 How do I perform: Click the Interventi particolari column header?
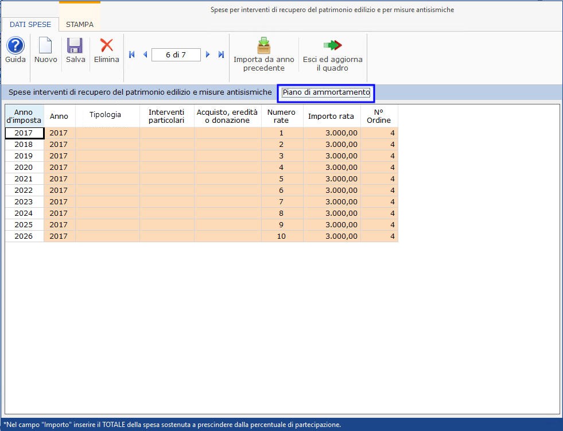tap(166, 116)
